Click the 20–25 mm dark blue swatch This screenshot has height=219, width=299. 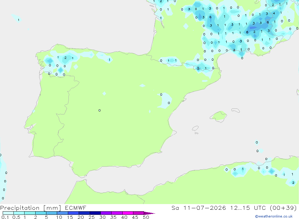click(x=84, y=213)
